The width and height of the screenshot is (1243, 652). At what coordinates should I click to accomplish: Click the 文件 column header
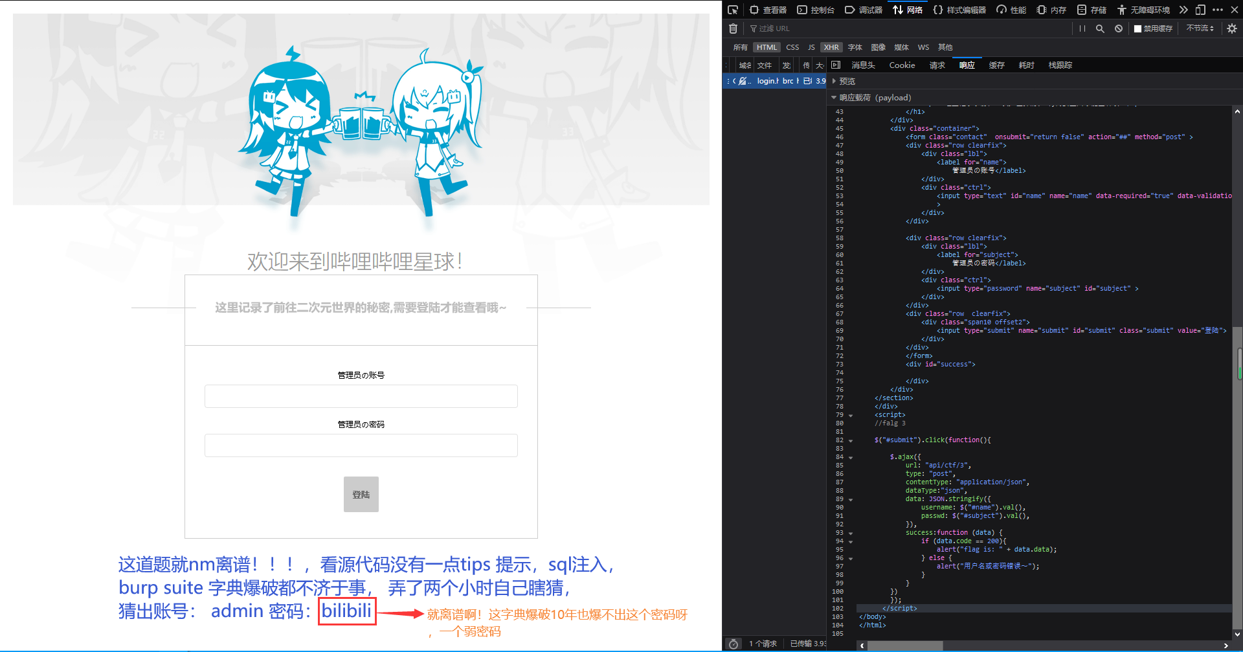765,65
